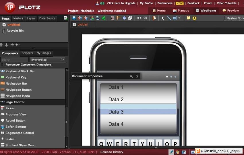Open the Forum link
Image resolution: width=244 pixels, height=155 pixels.
click(208, 3)
